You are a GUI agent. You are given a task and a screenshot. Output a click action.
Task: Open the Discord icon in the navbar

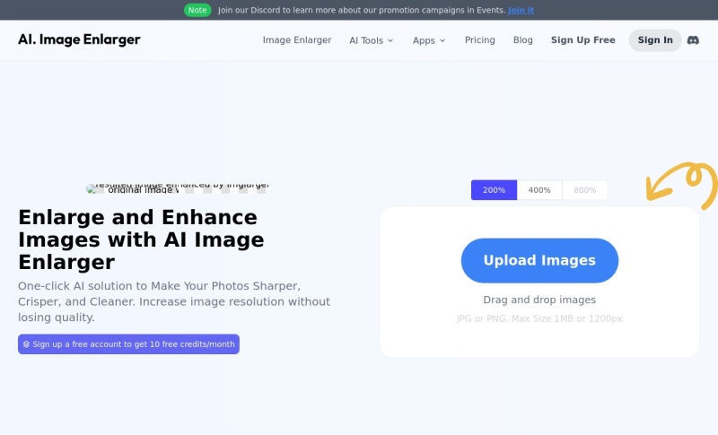pyautogui.click(x=693, y=40)
